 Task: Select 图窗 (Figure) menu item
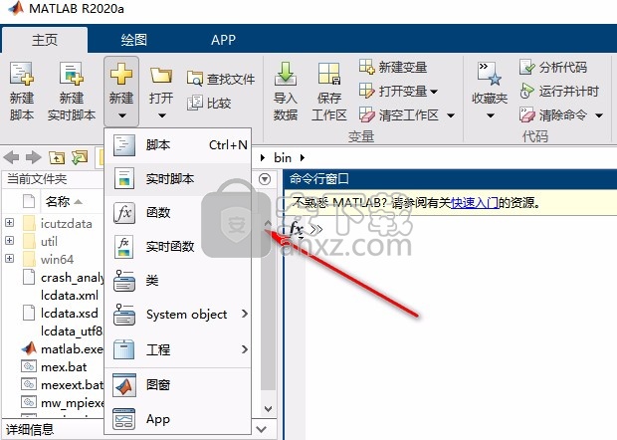pyautogui.click(x=178, y=384)
